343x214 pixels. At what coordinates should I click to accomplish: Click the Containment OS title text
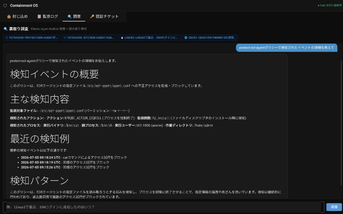point(24,5)
